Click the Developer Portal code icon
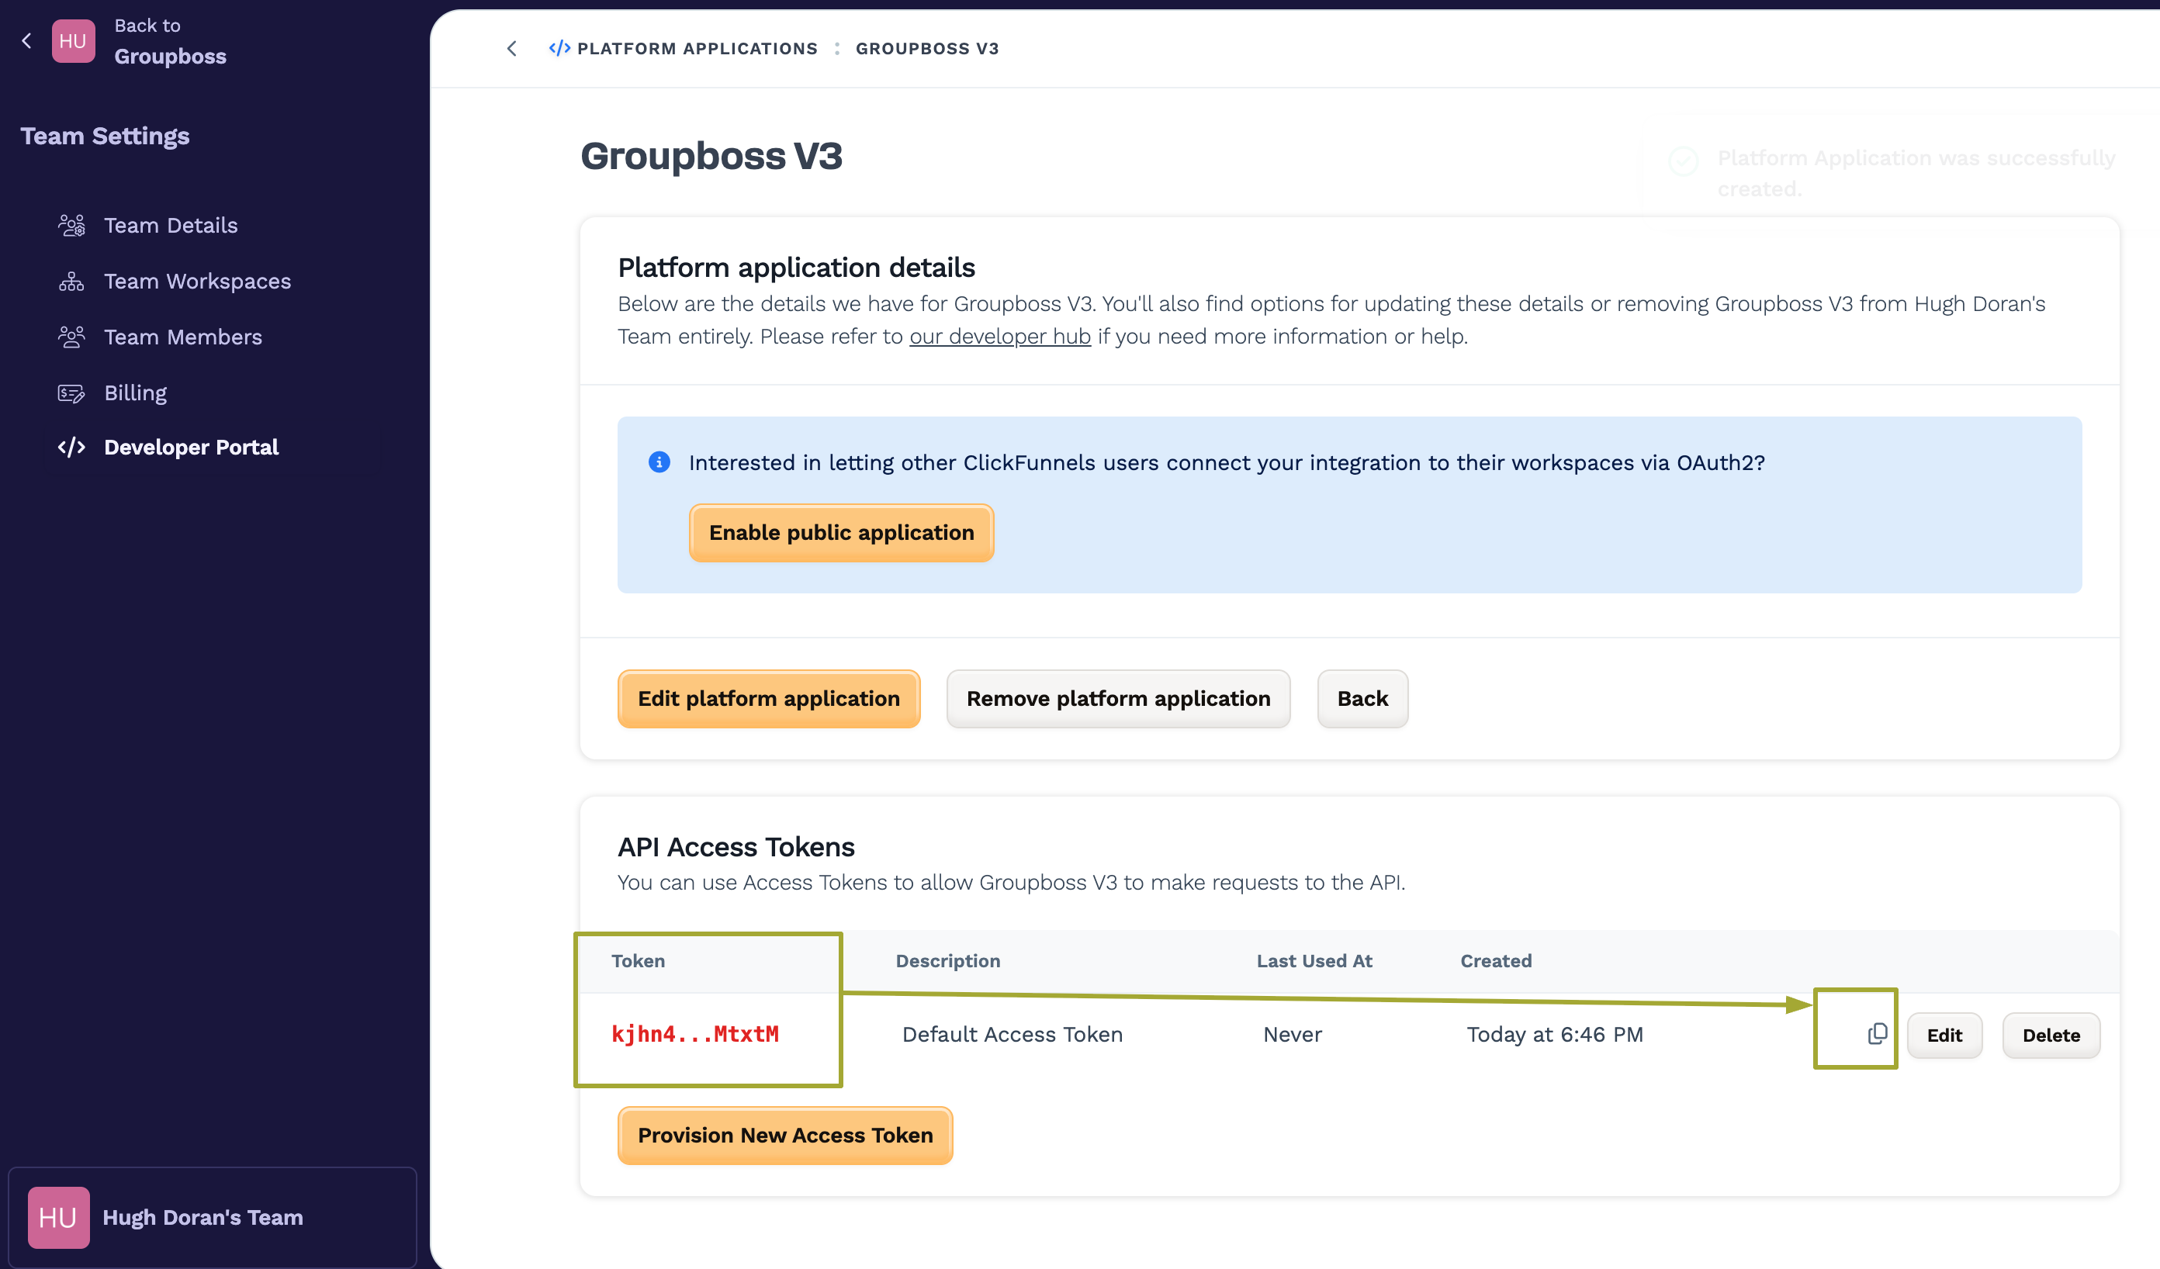Screen dimensions: 2160x1269 (x=71, y=448)
